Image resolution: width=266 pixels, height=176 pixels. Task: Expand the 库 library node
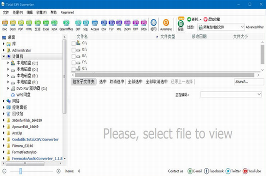coord(3,44)
